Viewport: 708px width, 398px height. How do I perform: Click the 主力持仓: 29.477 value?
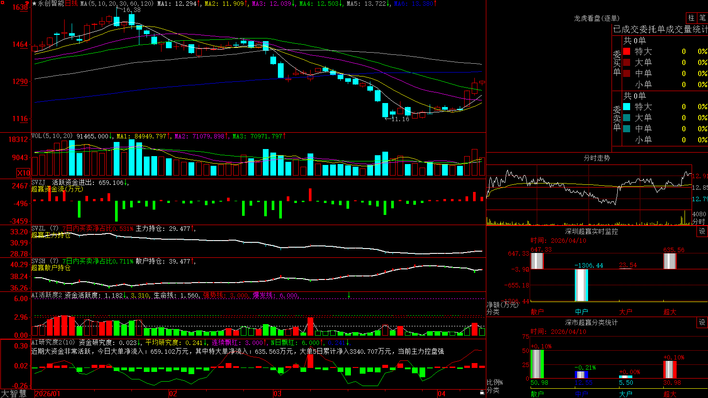[163, 229]
